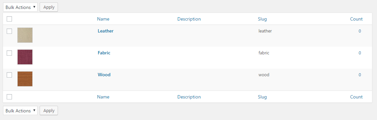Open the Wood term link
This screenshot has width=377, height=120.
[x=104, y=75]
